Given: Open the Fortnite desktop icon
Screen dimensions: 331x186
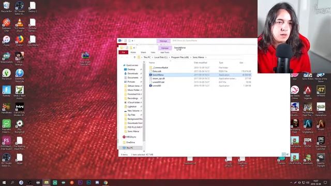Looking at the screenshot, I should (x=6, y=91).
